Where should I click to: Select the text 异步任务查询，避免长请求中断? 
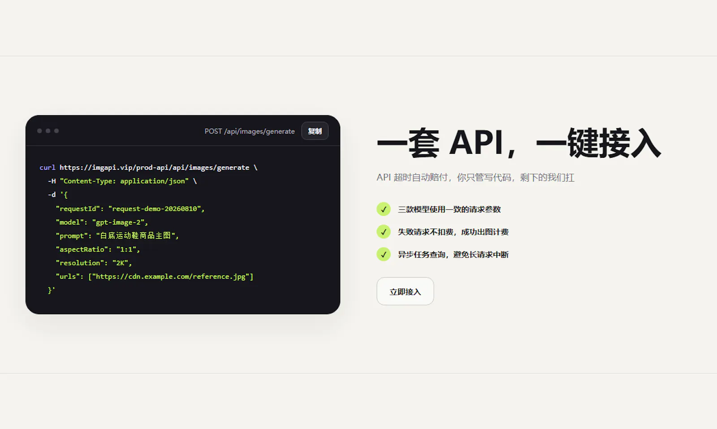[454, 254]
